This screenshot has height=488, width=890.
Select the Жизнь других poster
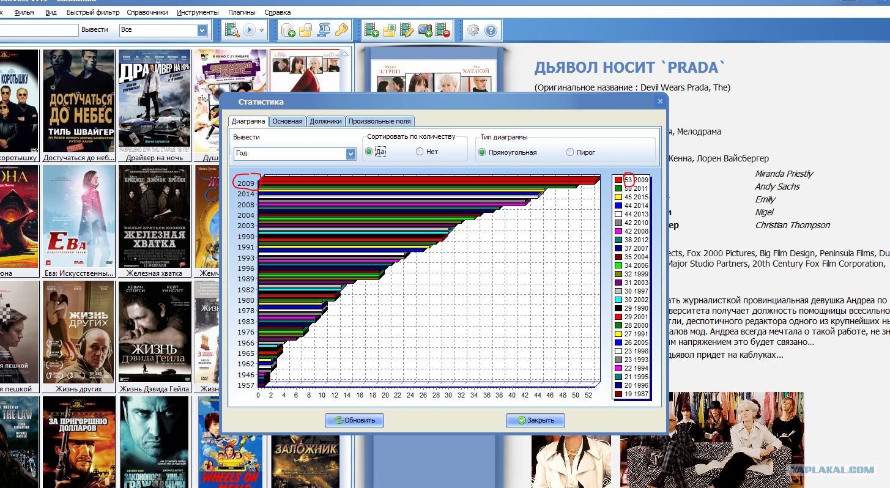coord(79,332)
